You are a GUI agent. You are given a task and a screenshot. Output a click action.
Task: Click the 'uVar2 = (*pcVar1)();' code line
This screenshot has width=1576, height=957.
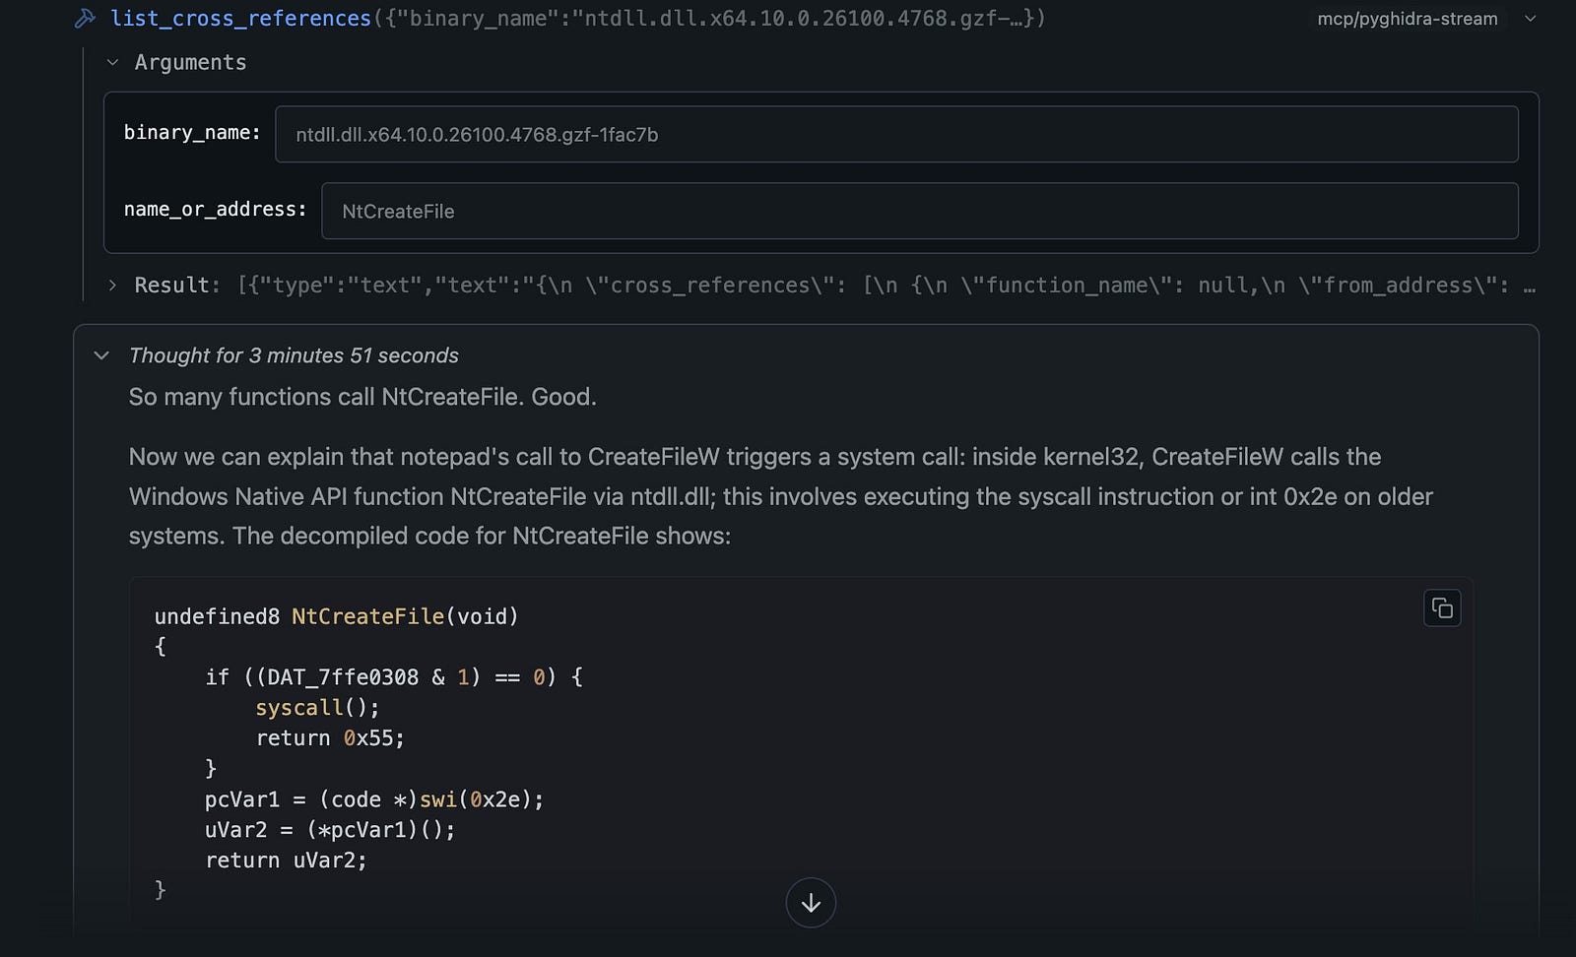point(330,830)
